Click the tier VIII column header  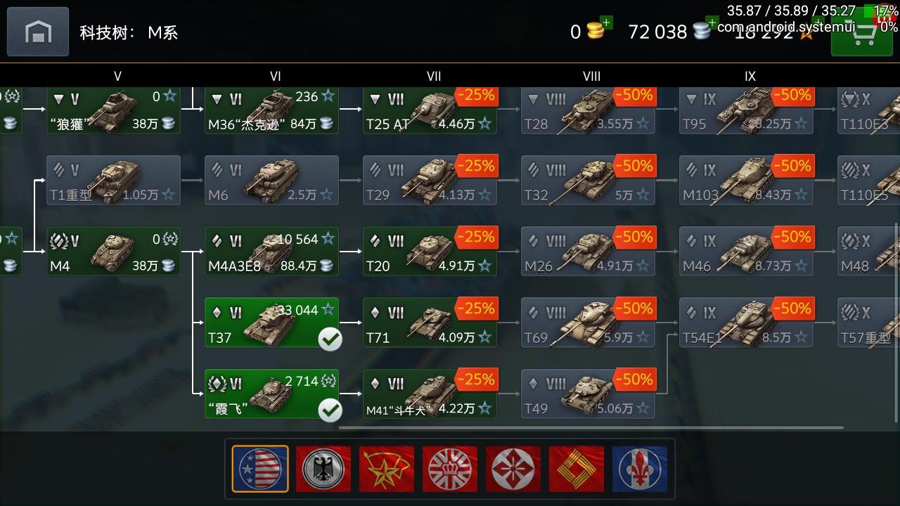point(592,76)
